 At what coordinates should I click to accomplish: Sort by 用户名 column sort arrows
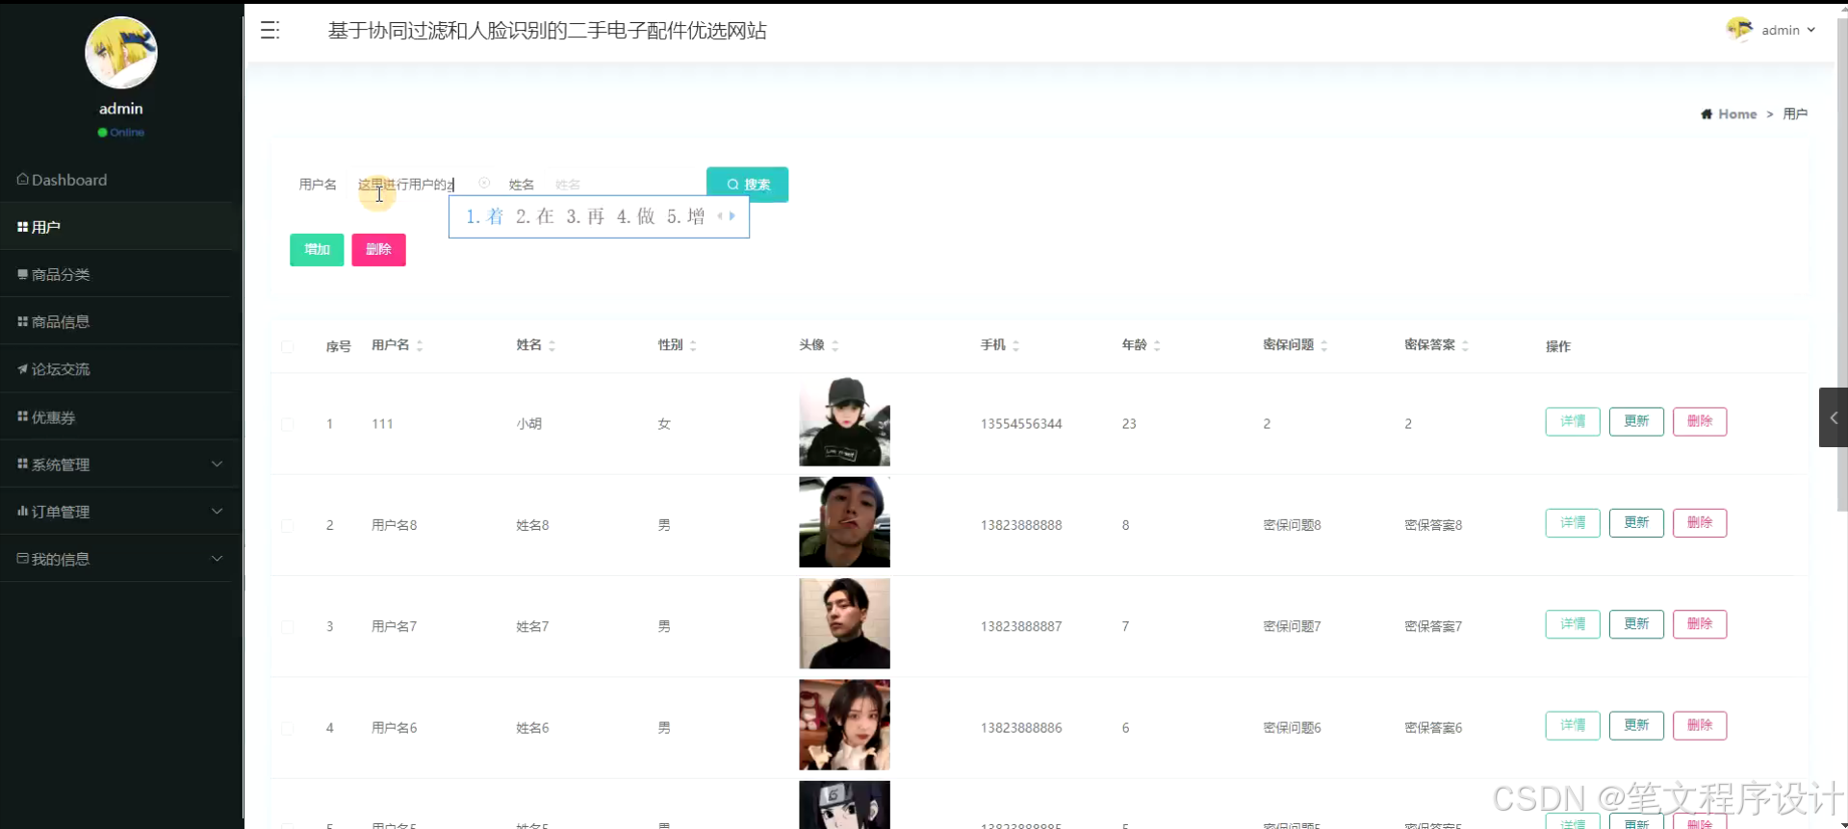point(420,345)
